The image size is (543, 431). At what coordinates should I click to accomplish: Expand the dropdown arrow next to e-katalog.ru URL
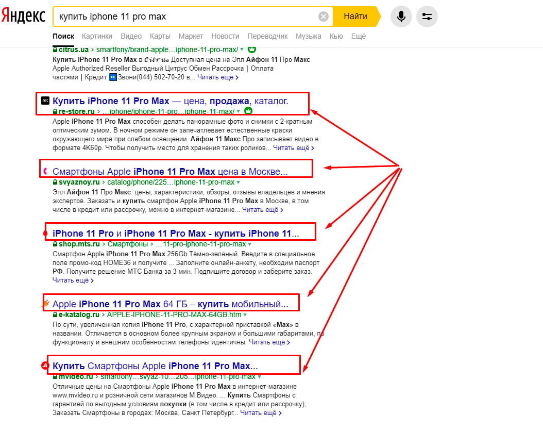click(x=245, y=314)
